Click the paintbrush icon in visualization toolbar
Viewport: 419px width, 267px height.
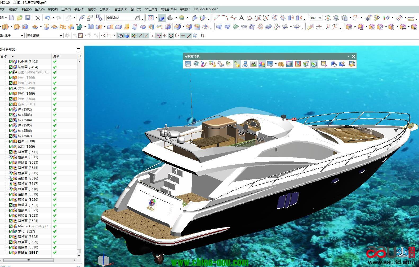(204, 64)
